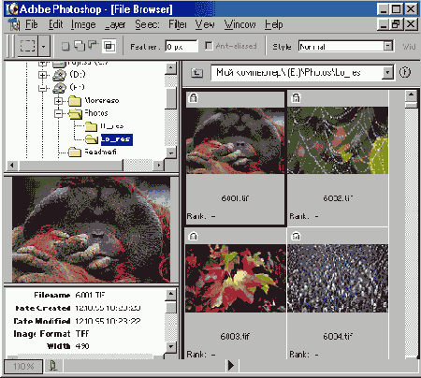Click the Photoshop document icon in menu bar

pyautogui.click(x=14, y=24)
